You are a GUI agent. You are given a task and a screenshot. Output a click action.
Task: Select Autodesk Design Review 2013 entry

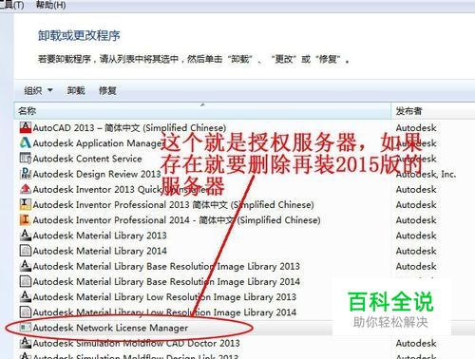(97, 174)
